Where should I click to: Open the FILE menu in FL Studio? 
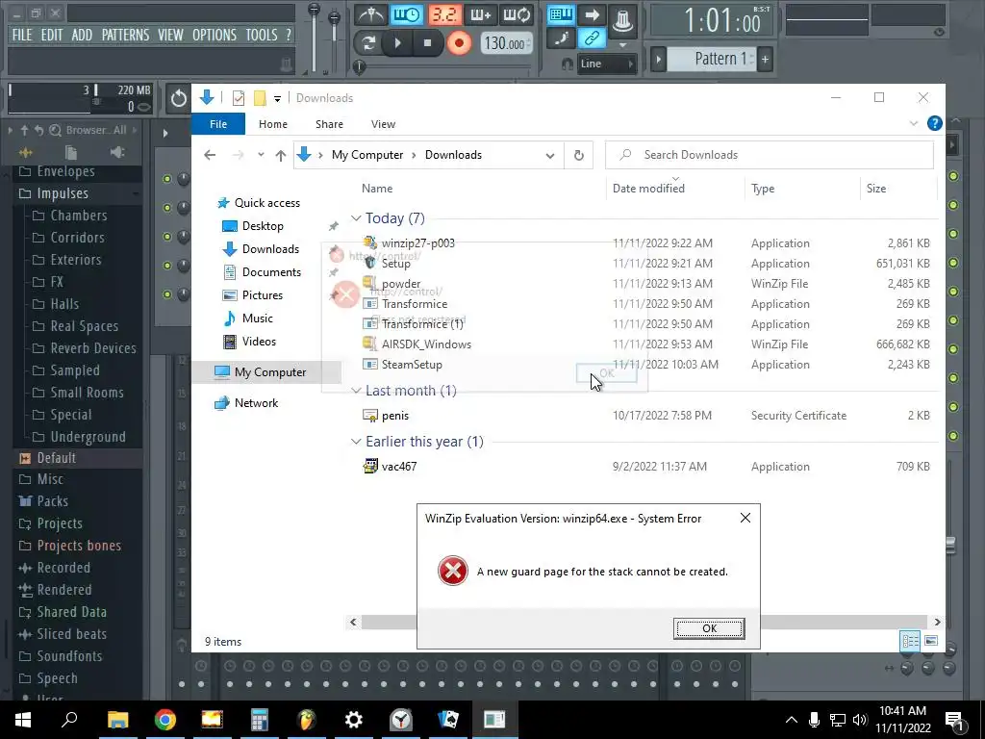[22, 35]
